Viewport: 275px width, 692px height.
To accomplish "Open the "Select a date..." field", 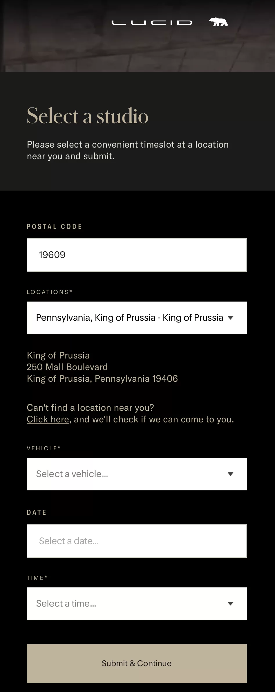I will (137, 541).
